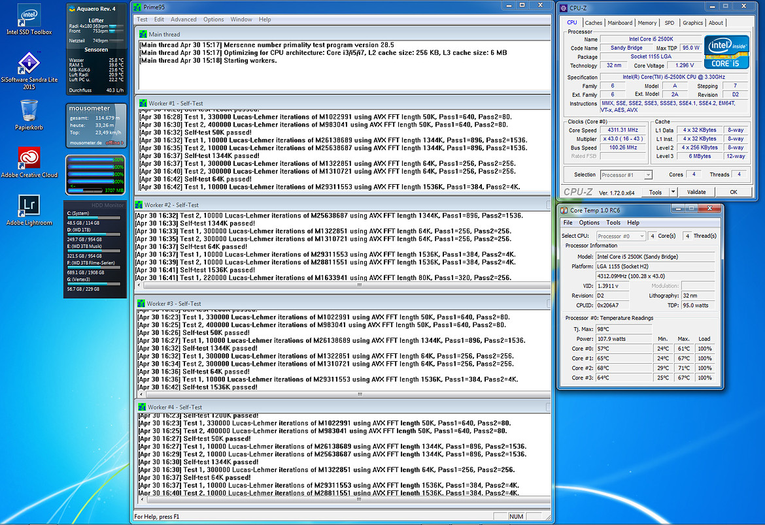Click "D: (WD 1TB)" entry in HDD Monitor

pos(78,230)
